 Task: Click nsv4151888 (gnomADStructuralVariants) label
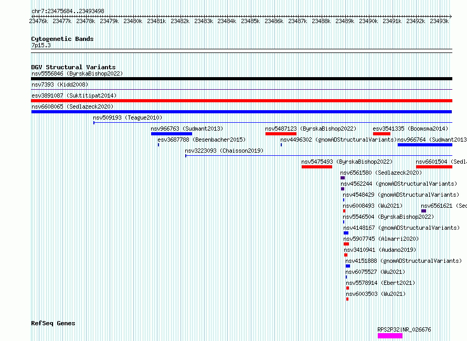coord(404,261)
